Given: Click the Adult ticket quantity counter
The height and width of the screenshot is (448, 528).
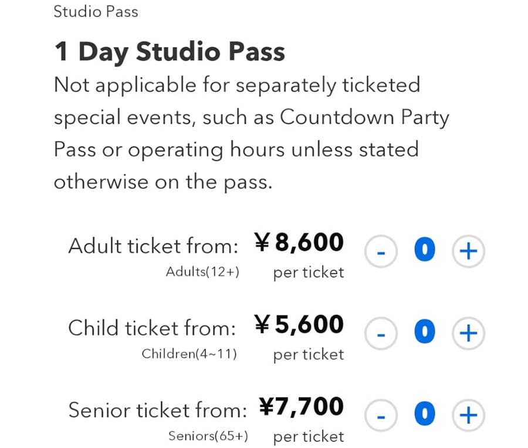Looking at the screenshot, I should click(x=424, y=249).
